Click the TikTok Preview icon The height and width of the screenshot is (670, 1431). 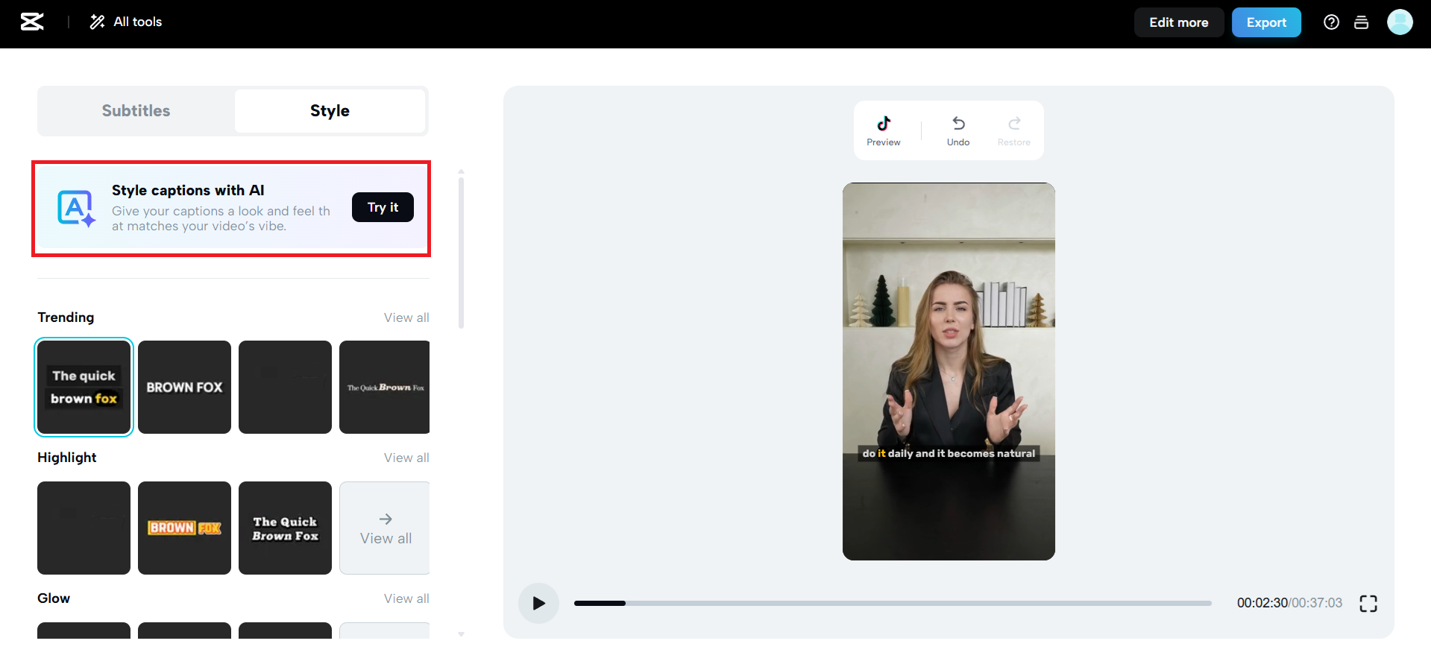coord(884,124)
